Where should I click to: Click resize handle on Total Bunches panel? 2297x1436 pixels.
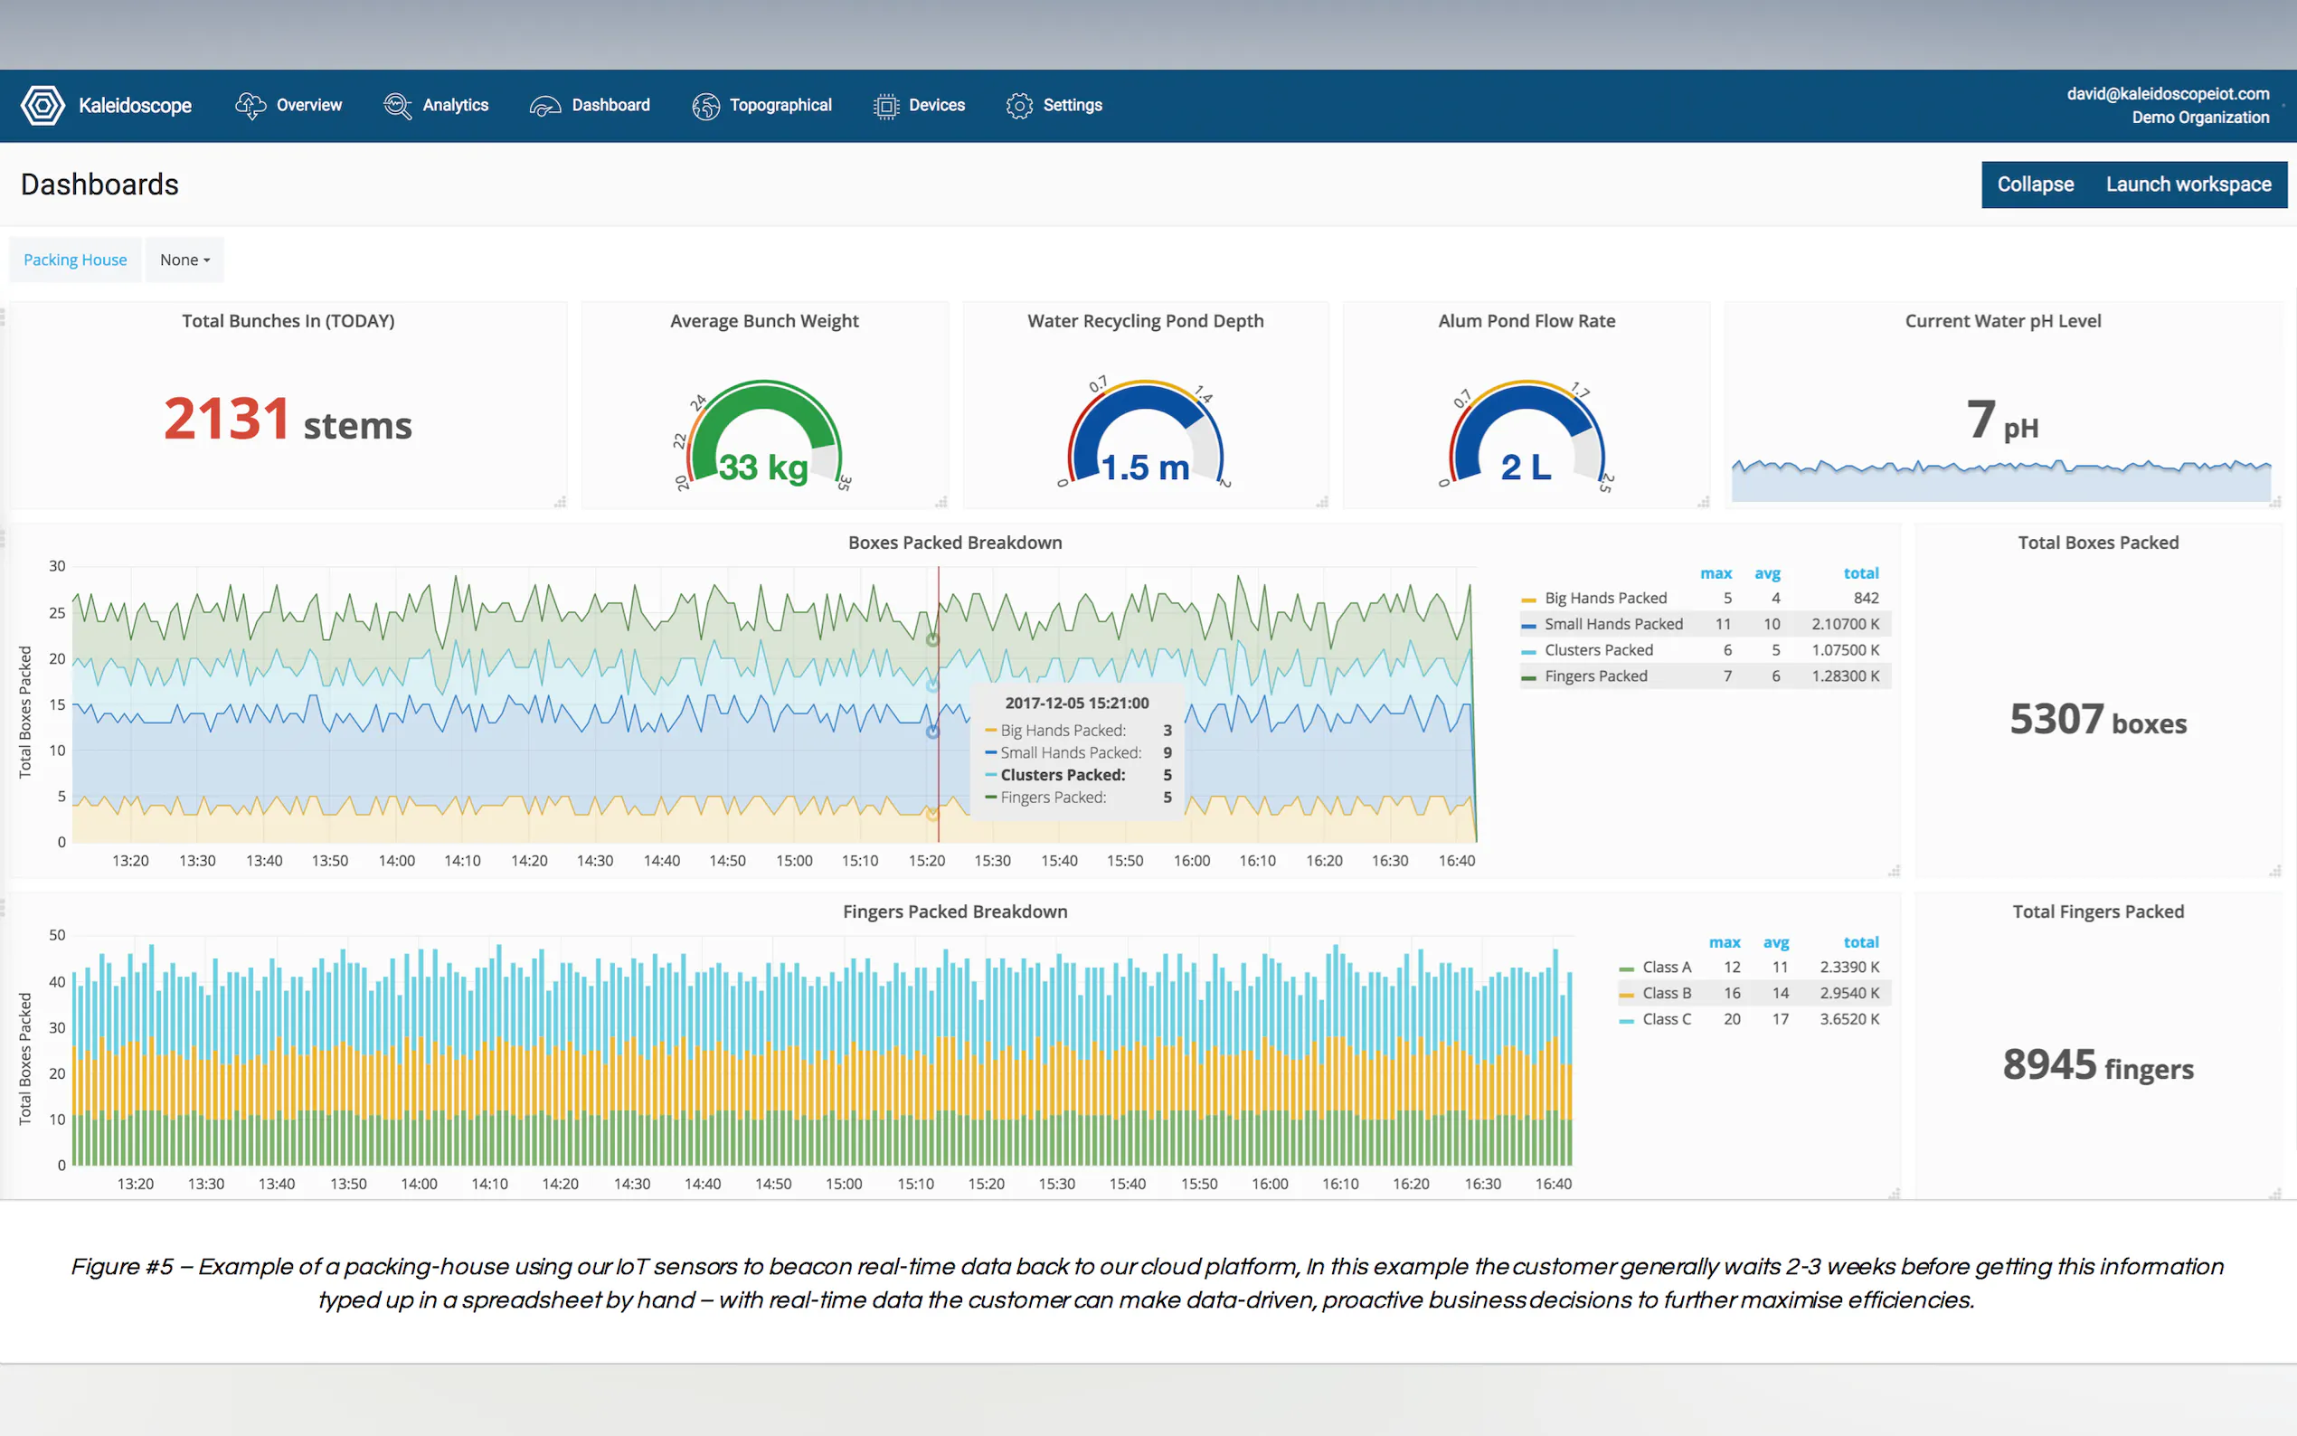pos(561,502)
